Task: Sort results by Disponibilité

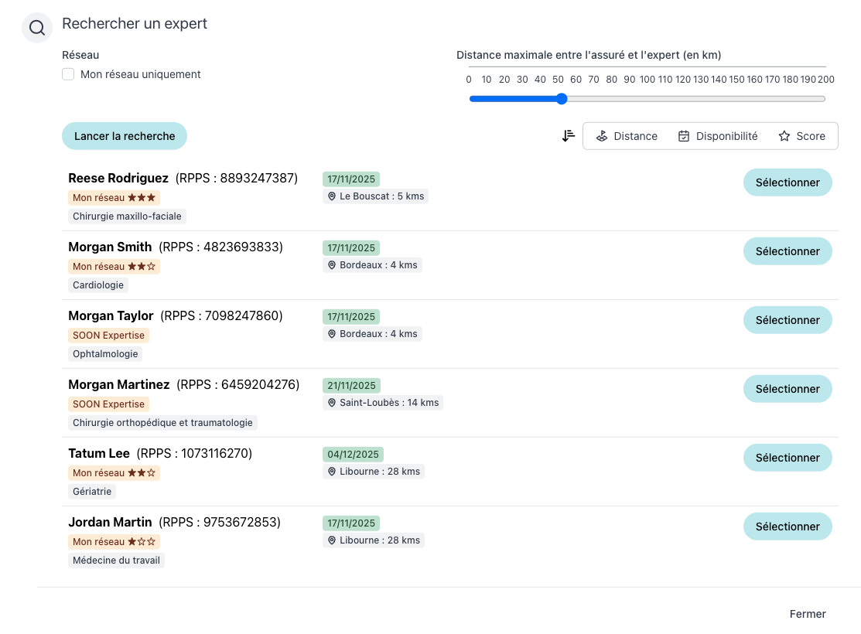Action: tap(718, 136)
